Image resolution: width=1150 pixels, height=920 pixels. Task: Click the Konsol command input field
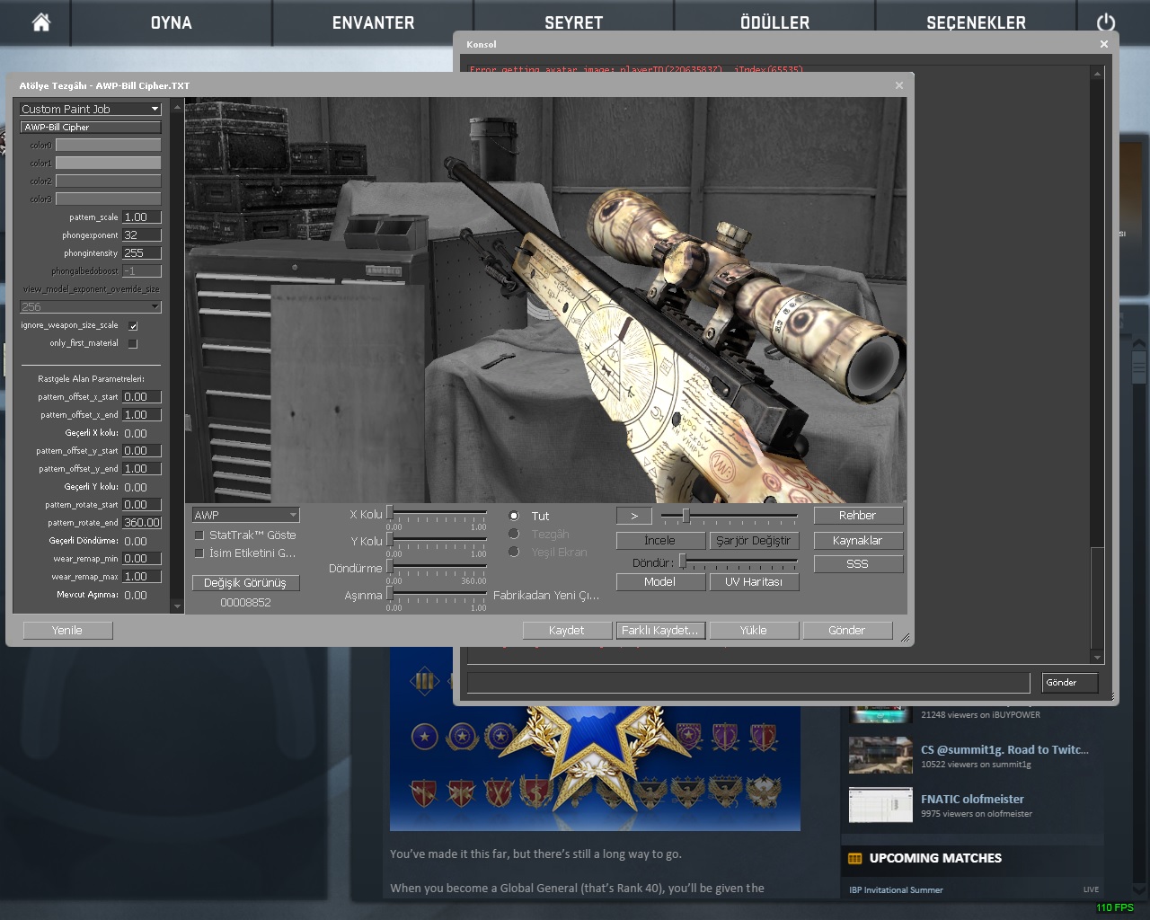748,683
